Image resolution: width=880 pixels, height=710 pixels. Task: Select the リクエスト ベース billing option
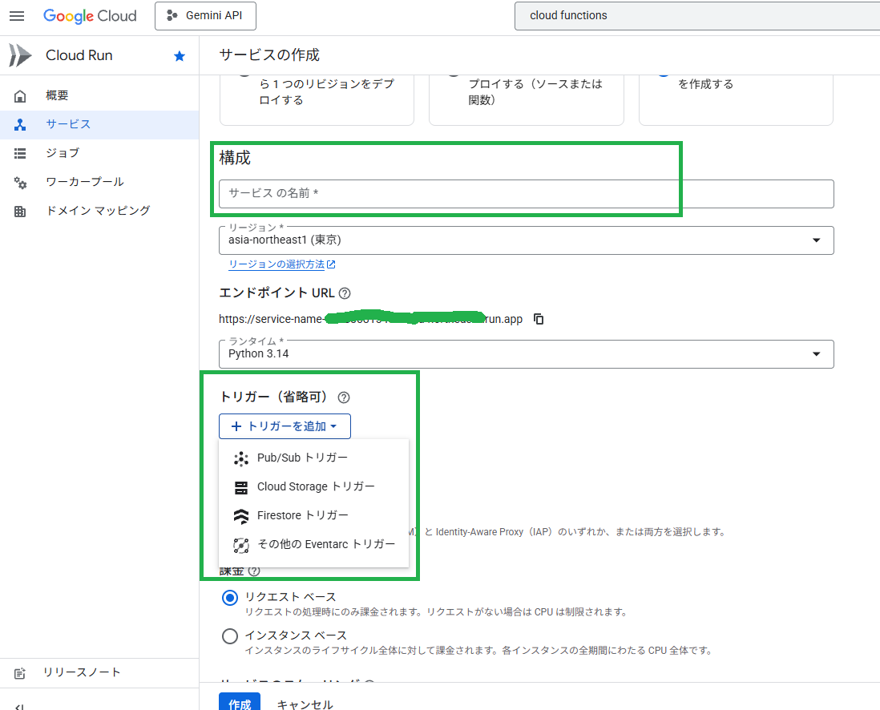click(x=230, y=597)
